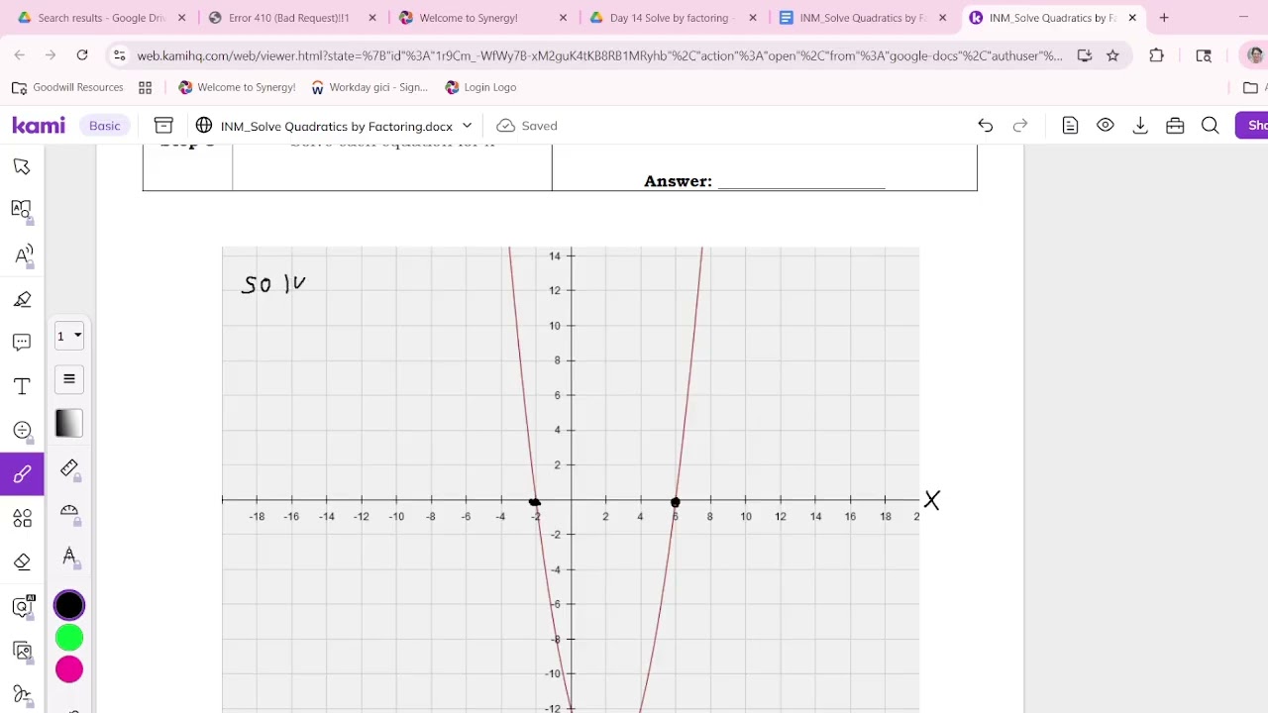
Task: Pick the black pen color
Action: 69,605
